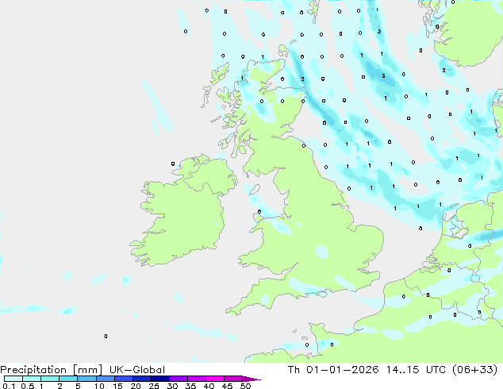Pick the 15–20 mm legend color swatch
Screen dimensions: 503x389
click(x=123, y=379)
